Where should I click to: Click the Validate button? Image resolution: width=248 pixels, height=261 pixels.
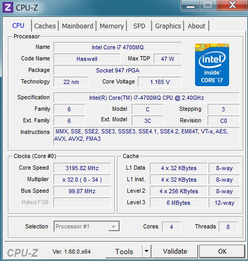[x=175, y=252]
